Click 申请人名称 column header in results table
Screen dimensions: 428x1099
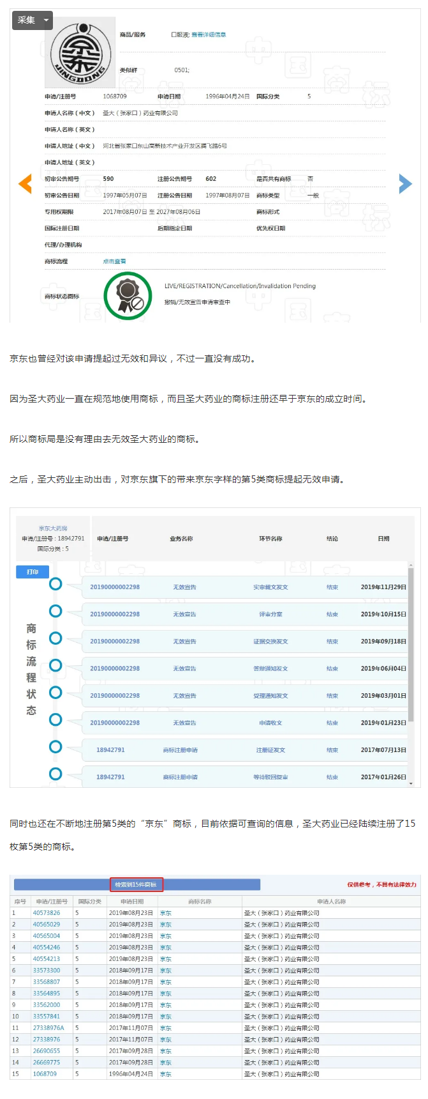pos(331,902)
